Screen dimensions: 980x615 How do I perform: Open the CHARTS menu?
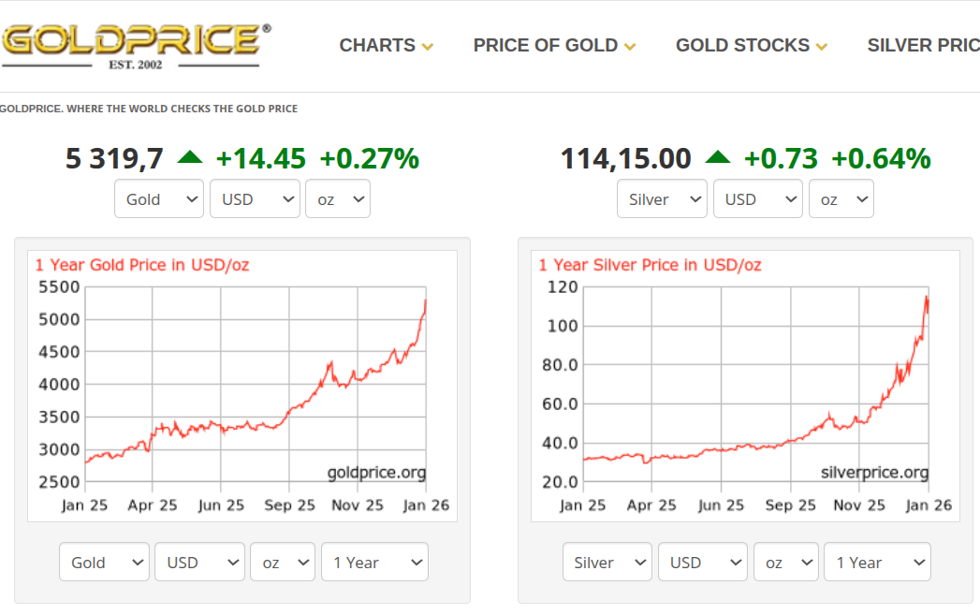coord(387,46)
